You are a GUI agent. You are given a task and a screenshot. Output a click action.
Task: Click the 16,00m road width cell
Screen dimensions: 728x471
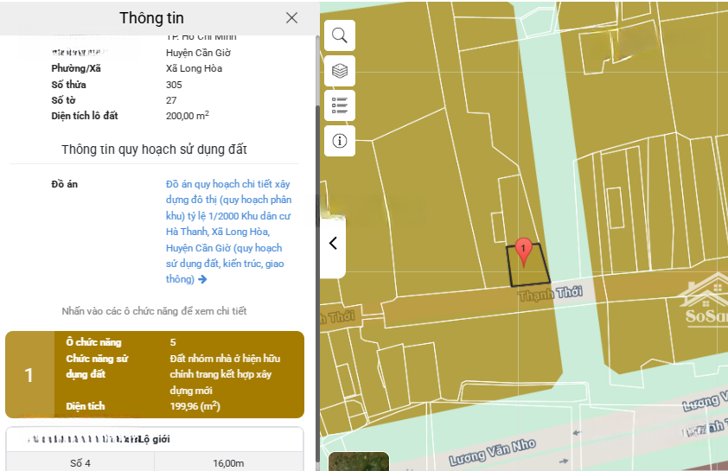(227, 463)
